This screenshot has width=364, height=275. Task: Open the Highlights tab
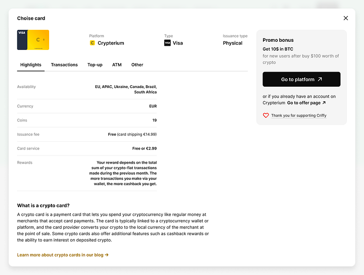click(31, 65)
